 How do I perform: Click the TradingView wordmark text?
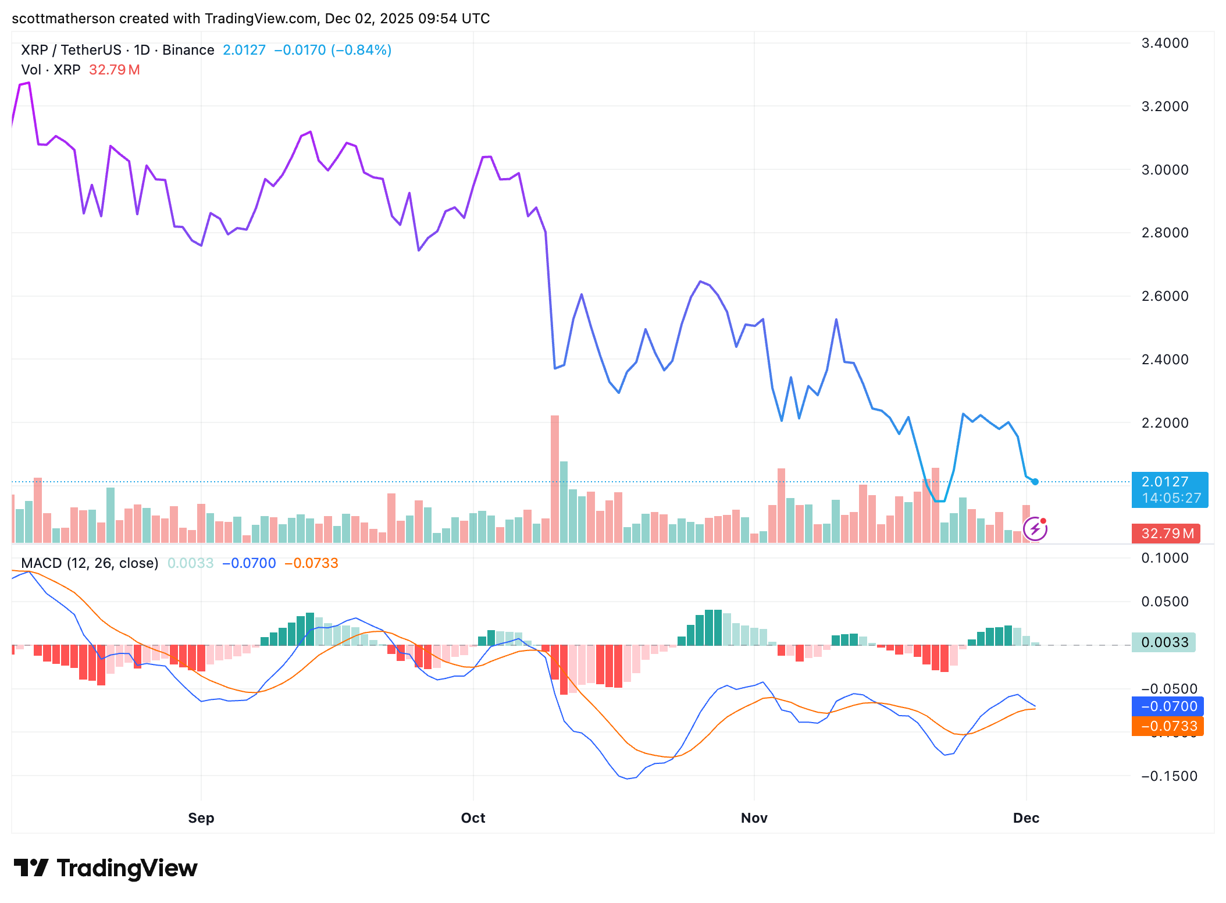[x=127, y=868]
